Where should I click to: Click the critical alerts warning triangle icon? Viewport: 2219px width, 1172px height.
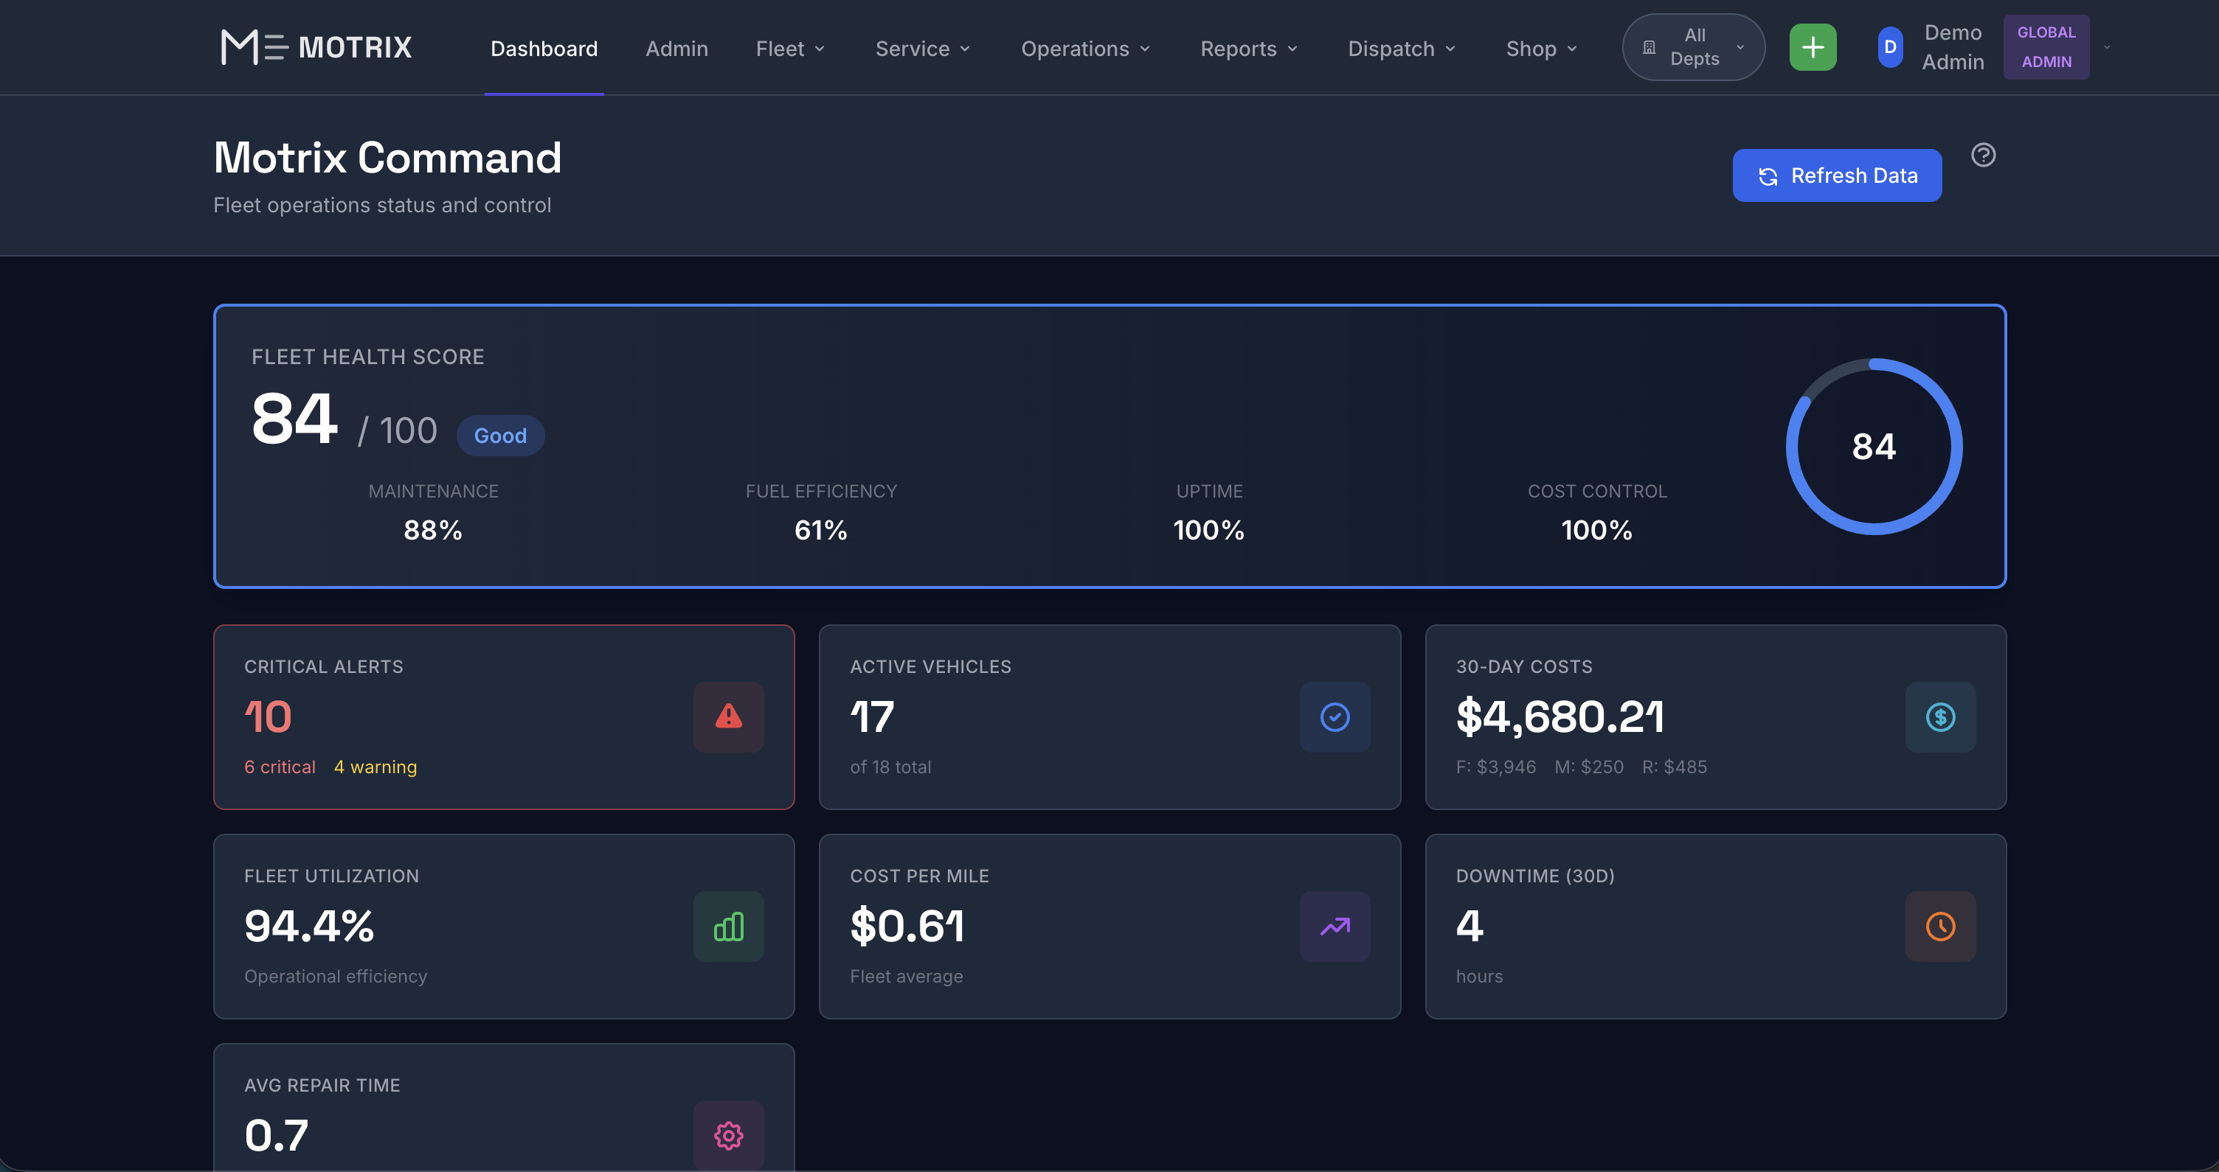coord(728,716)
